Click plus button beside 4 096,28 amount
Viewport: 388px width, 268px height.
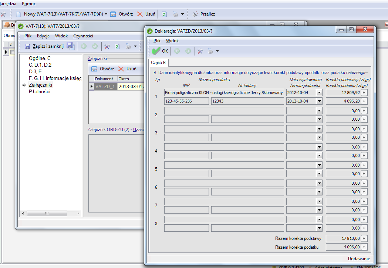coord(364,101)
